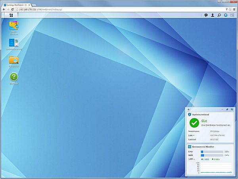Minimize the widget panel
This screenshot has width=238, height=179.
tap(223, 109)
